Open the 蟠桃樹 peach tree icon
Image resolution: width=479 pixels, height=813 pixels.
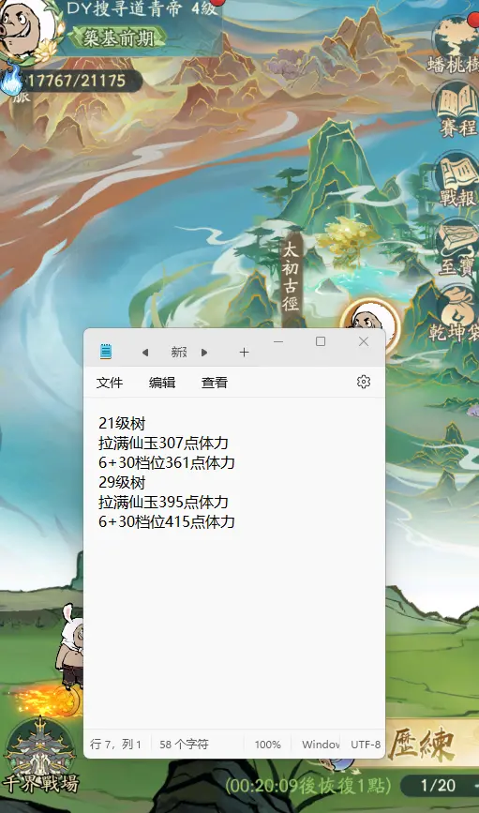(457, 44)
